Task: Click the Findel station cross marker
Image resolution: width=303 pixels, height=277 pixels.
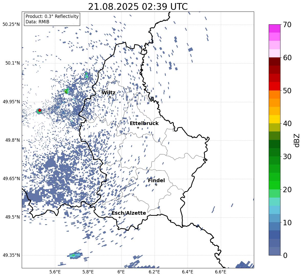Action: 156,185
